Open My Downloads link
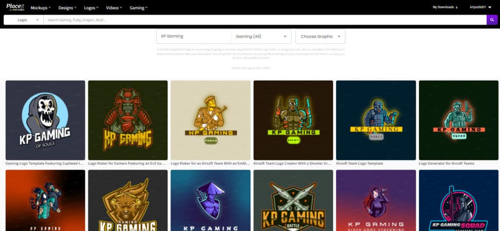This screenshot has width=500, height=231. 445,7
